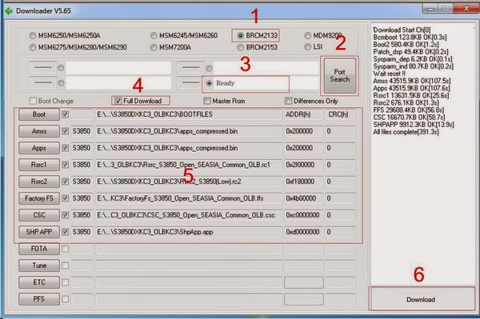This screenshot has width=480, height=319.
Task: Click the Factory FS button
Action: click(x=39, y=198)
